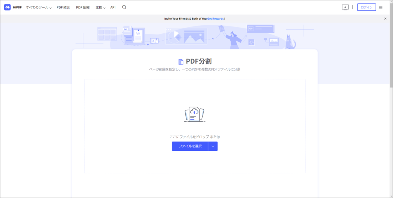The image size is (393, 198).
Task: Click the desktop download icon
Action: pos(345,7)
